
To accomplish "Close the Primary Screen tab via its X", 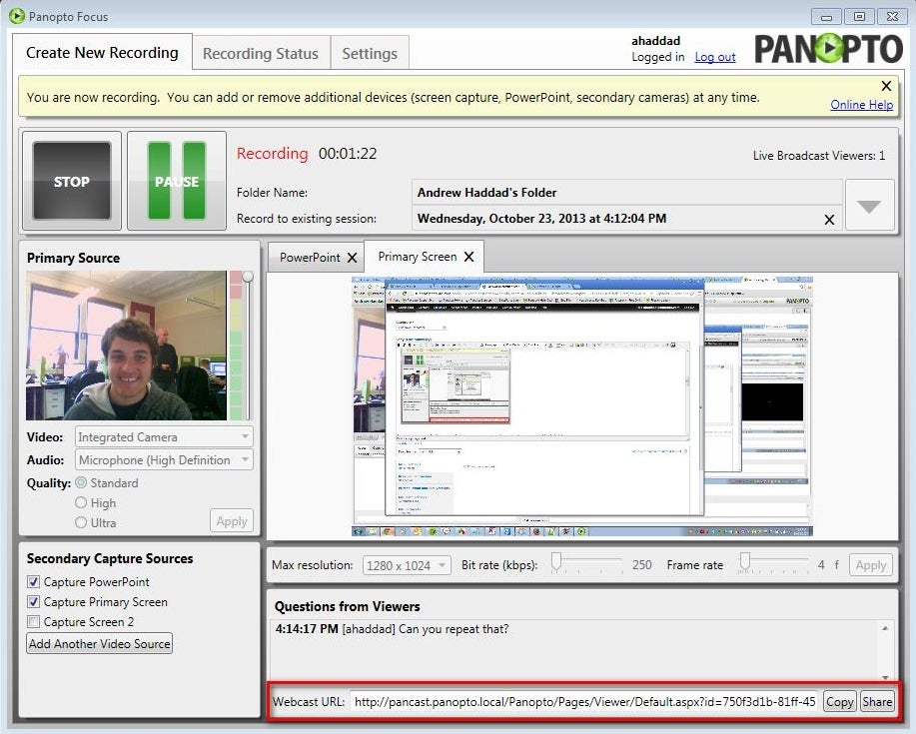I will coord(468,257).
